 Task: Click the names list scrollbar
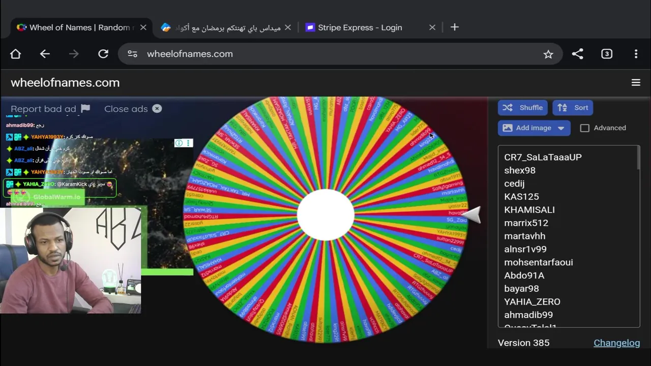[638, 158]
